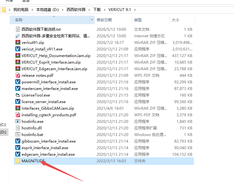The width and height of the screenshot is (234, 188).
Task: Click the LicenseTool.exe icon
Action: click(x=18, y=95)
